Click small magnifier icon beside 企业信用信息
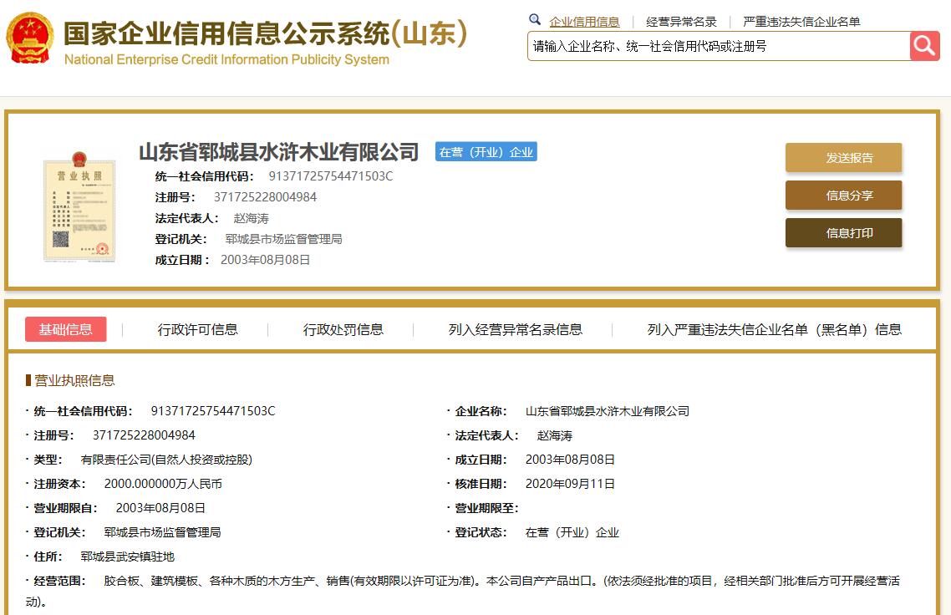 (x=535, y=21)
